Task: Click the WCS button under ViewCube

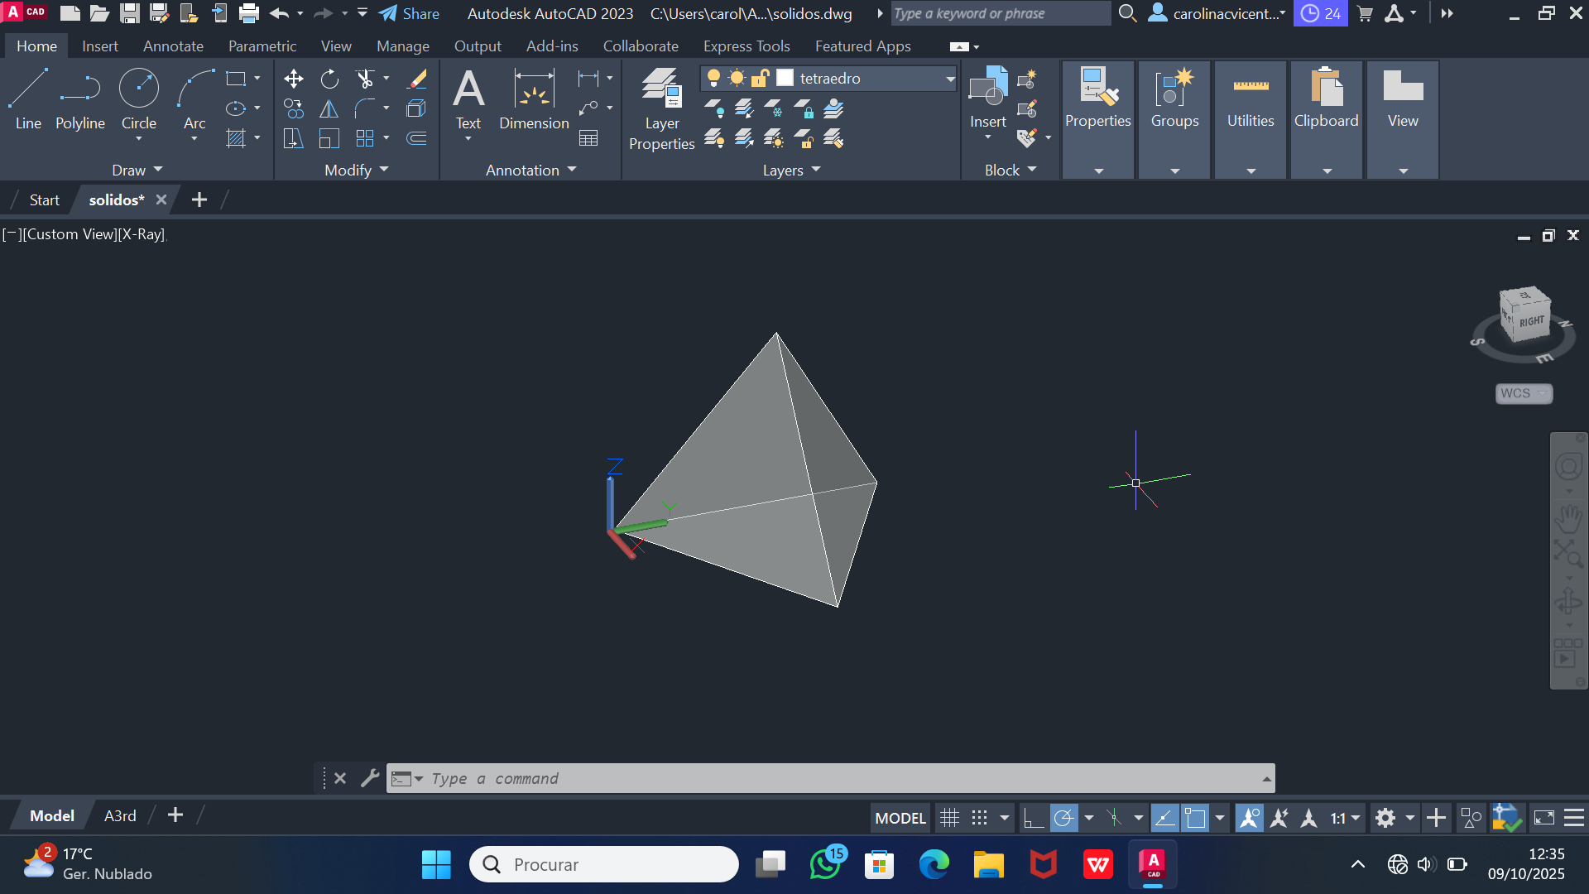Action: (1523, 393)
